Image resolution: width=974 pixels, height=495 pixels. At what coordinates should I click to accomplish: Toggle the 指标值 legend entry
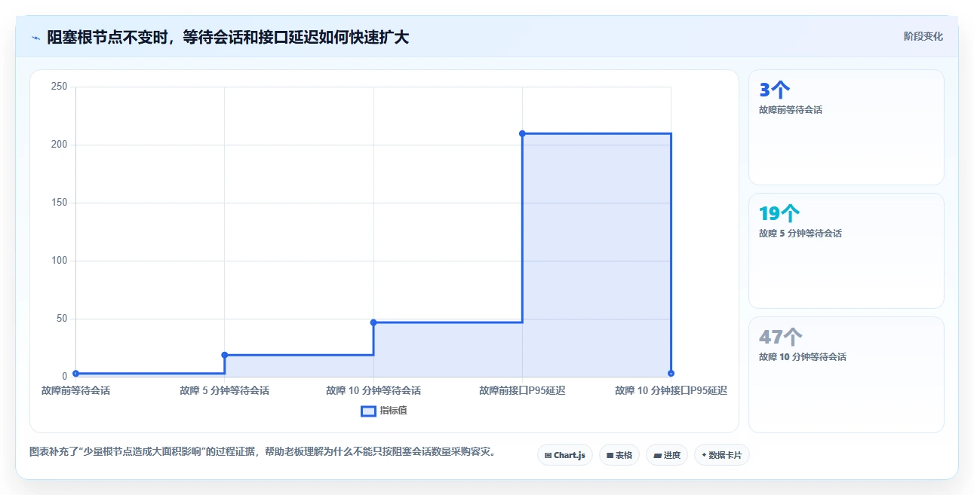tap(384, 411)
